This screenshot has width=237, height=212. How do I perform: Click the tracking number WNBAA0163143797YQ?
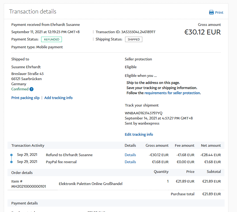pos(143,113)
